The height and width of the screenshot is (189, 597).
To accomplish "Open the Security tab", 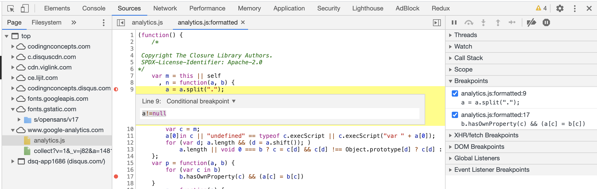I will (x=329, y=8).
